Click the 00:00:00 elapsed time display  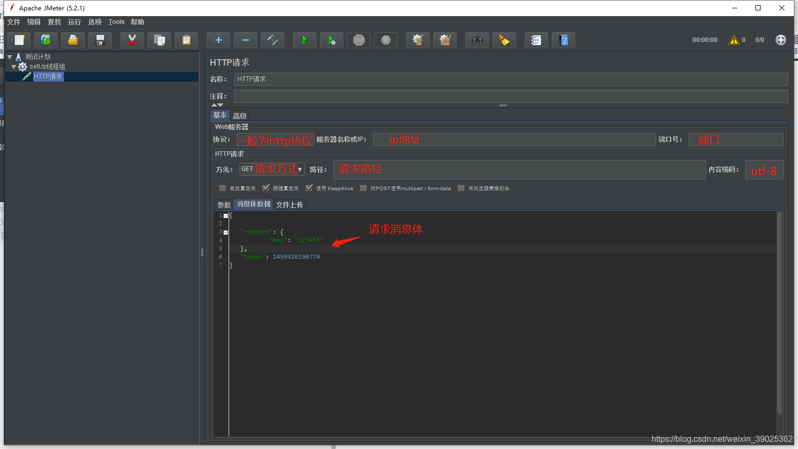coord(704,40)
